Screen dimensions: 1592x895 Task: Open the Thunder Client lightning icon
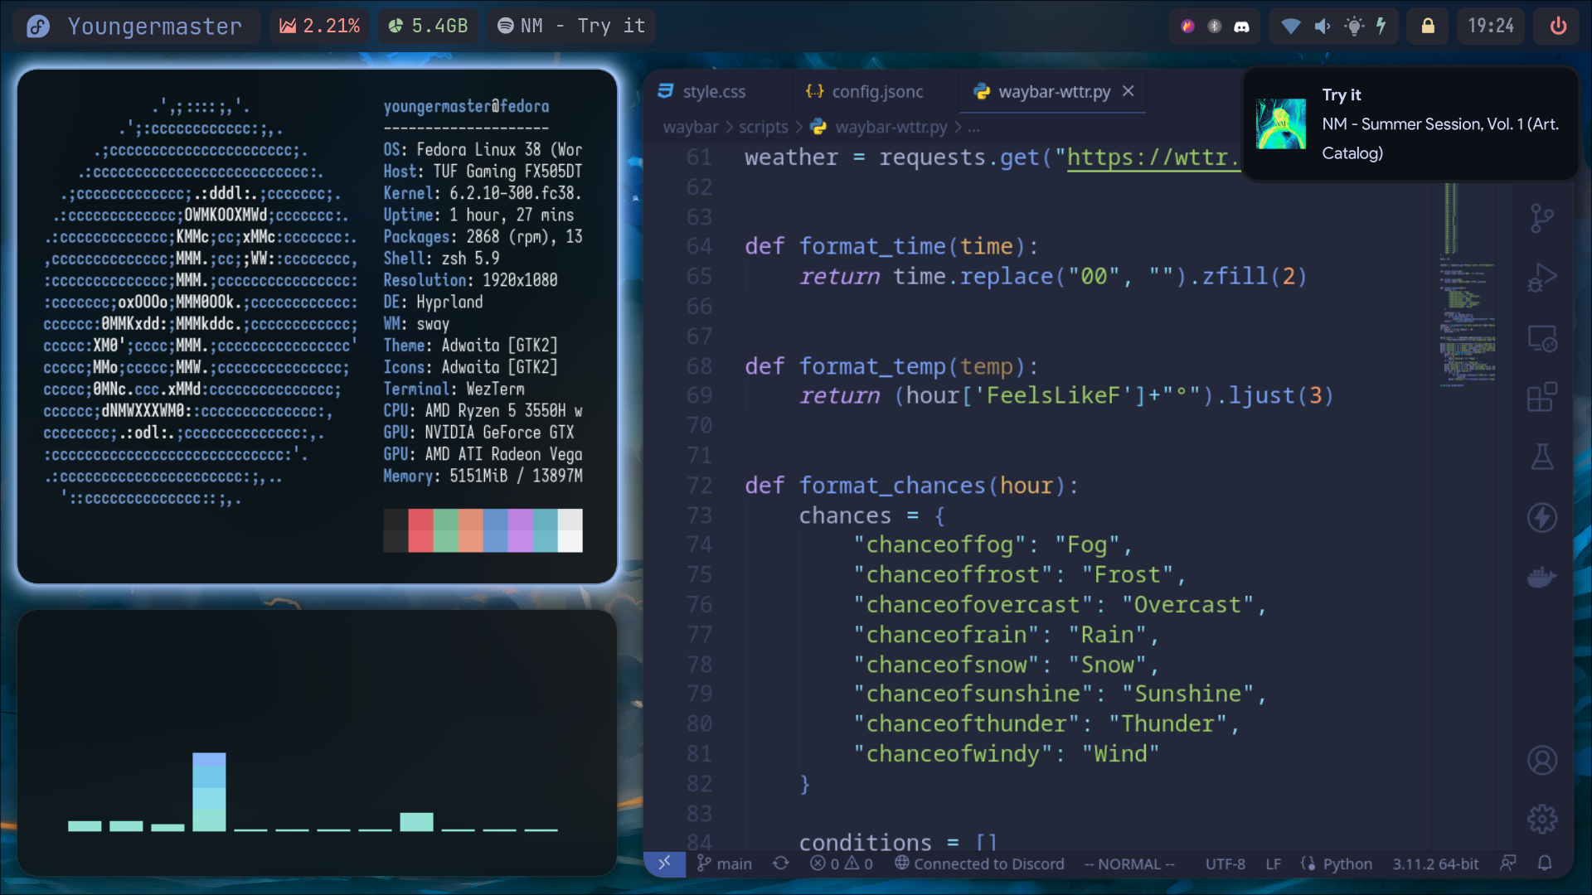pyautogui.click(x=1541, y=517)
